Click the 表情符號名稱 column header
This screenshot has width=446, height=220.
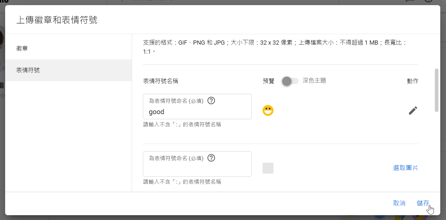pos(160,81)
